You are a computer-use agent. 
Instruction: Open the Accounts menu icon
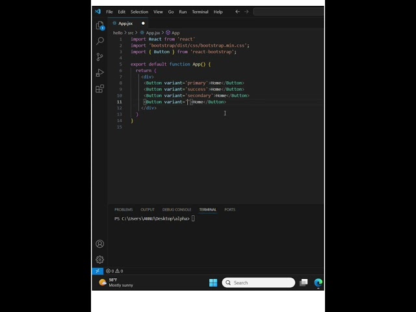(99, 244)
